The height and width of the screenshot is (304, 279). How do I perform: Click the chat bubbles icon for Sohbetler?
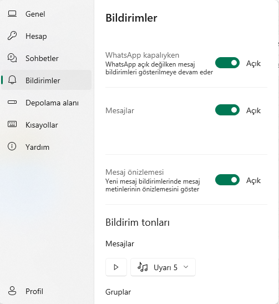12,58
